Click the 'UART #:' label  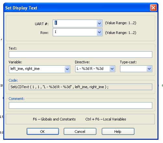point(42,24)
